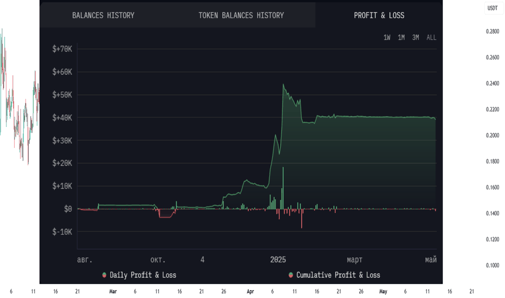
Task: Open the Balances History tab
Action: coord(103,15)
